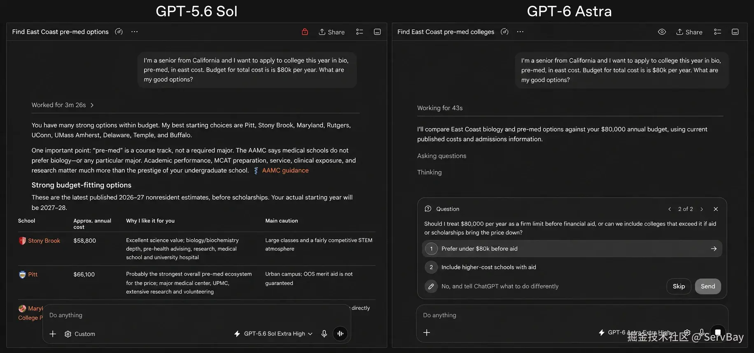Open the AAMC guidance link
The width and height of the screenshot is (754, 353).
tap(285, 171)
